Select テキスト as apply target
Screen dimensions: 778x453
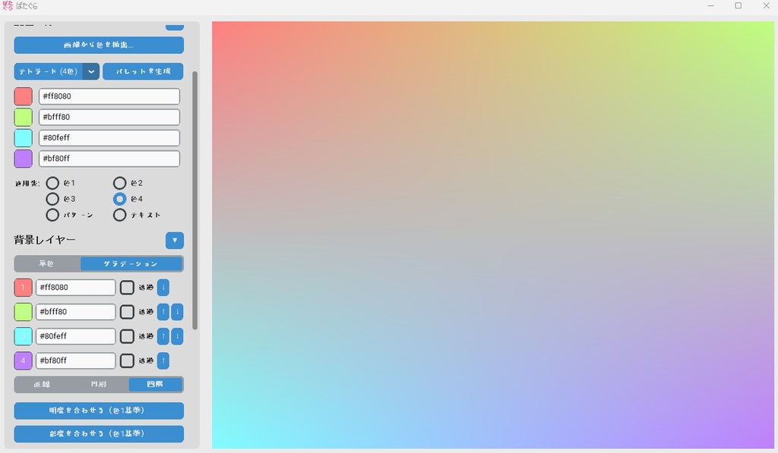click(119, 215)
